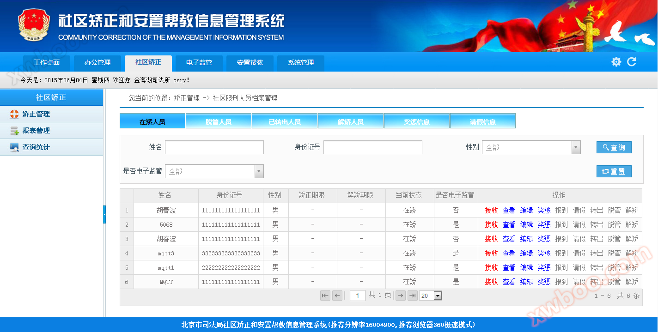This screenshot has height=332, width=658.
Task: Click the 重置 reset button
Action: coord(614,171)
